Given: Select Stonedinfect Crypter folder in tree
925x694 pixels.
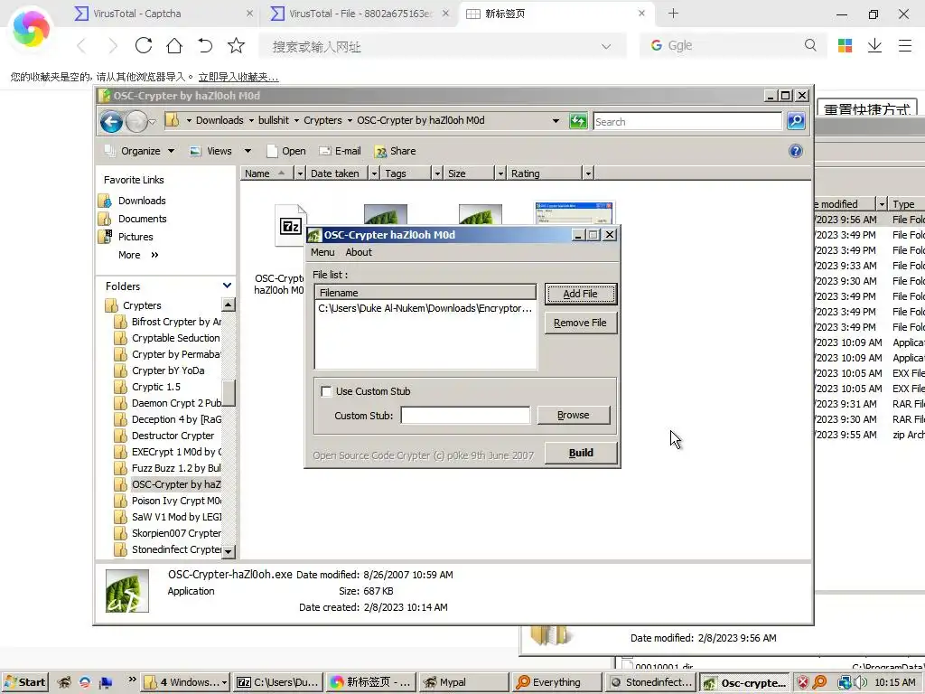Looking at the screenshot, I should point(168,549).
